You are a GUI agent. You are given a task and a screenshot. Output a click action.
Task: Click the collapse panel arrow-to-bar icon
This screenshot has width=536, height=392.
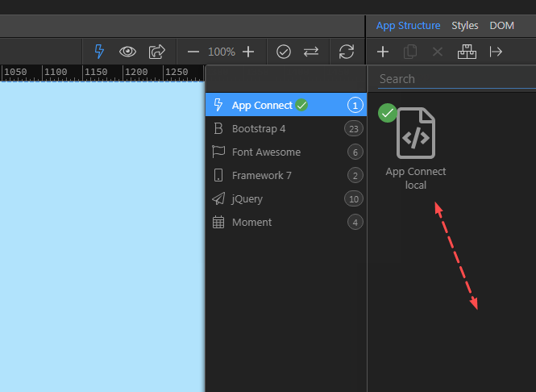click(x=496, y=52)
